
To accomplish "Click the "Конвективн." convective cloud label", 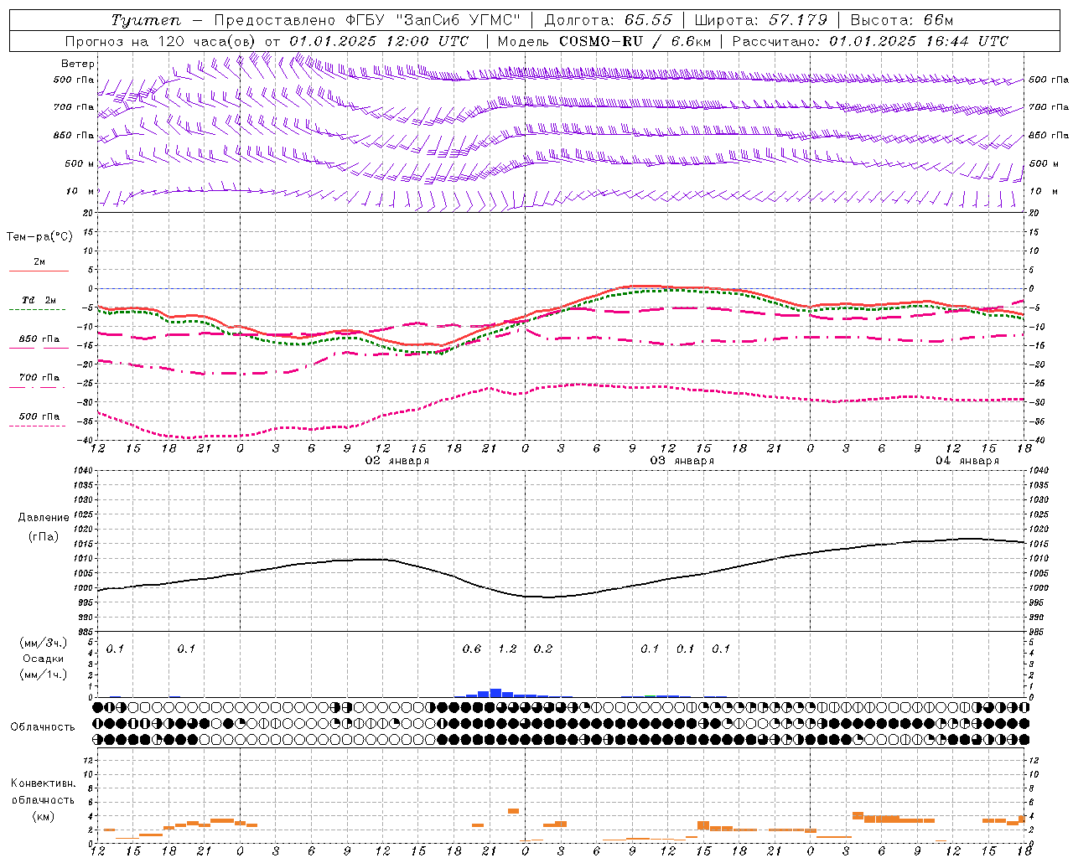I will [x=44, y=784].
